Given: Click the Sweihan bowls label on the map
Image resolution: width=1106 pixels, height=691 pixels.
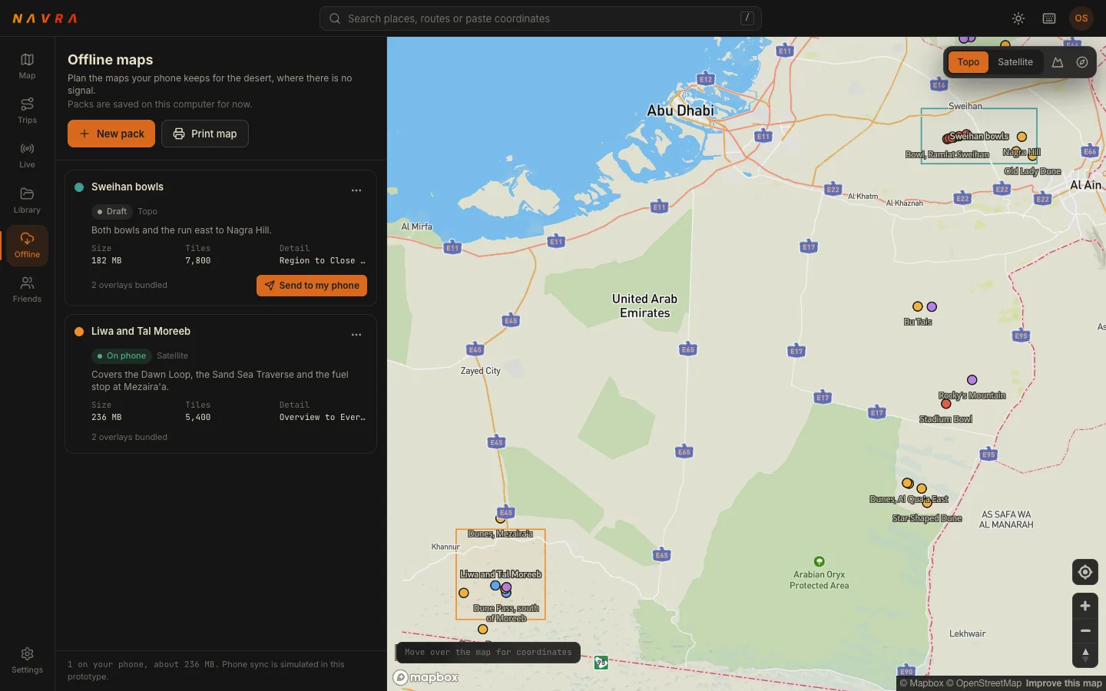Looking at the screenshot, I should point(979,136).
